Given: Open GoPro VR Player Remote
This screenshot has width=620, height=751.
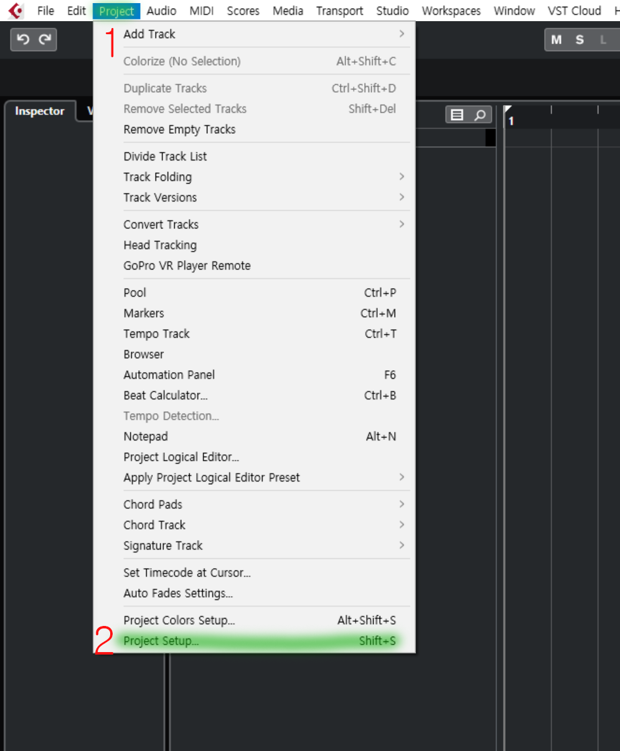Looking at the screenshot, I should point(255,265).
